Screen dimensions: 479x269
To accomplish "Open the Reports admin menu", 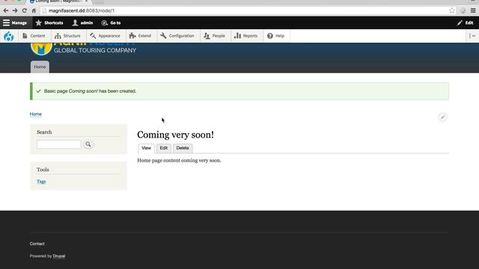I will tap(246, 36).
